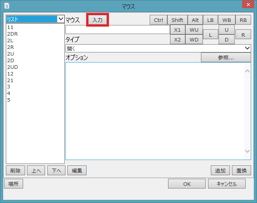Click the X1 extra button key
257x203 pixels.
pos(177,30)
